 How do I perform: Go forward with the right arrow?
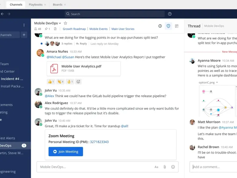tap(9, 14)
